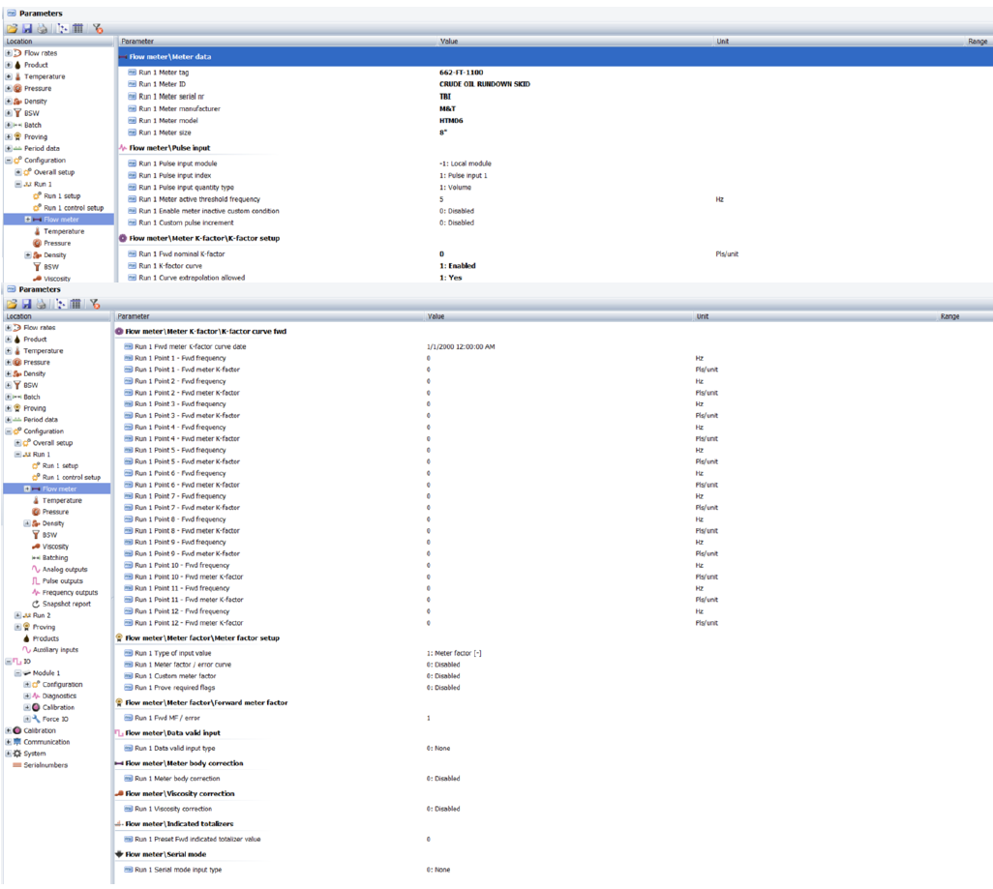Click tree view icon in lower Parameters toolbar

coord(61,304)
